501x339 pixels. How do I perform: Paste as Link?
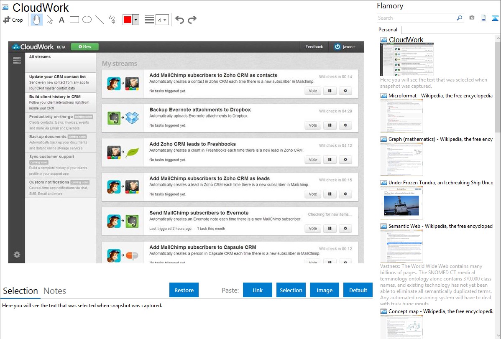(258, 290)
